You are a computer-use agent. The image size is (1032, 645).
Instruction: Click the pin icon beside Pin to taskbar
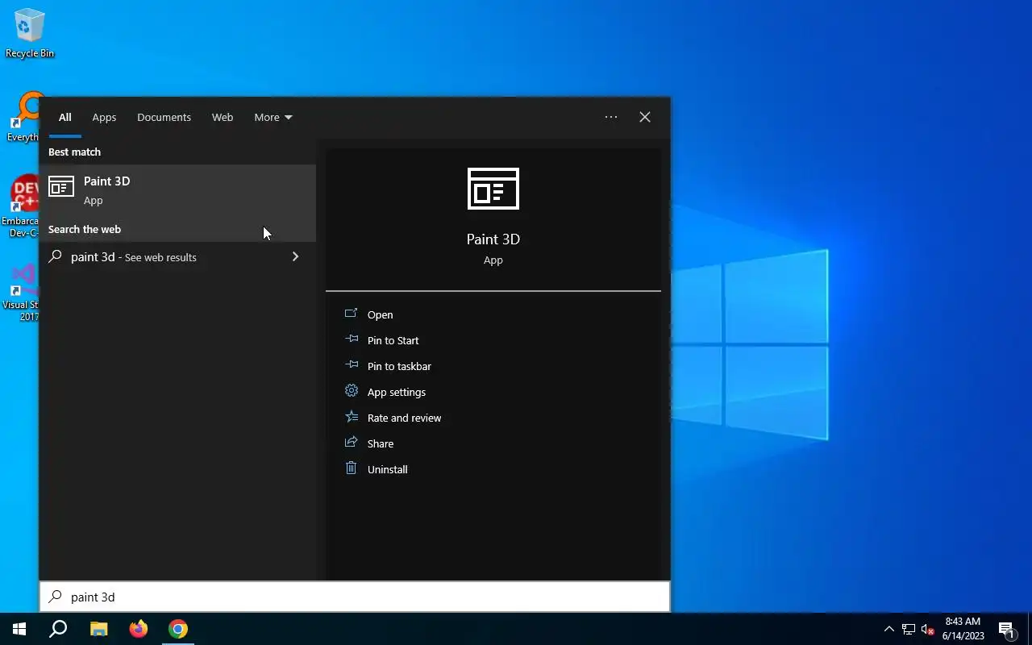coord(351,364)
